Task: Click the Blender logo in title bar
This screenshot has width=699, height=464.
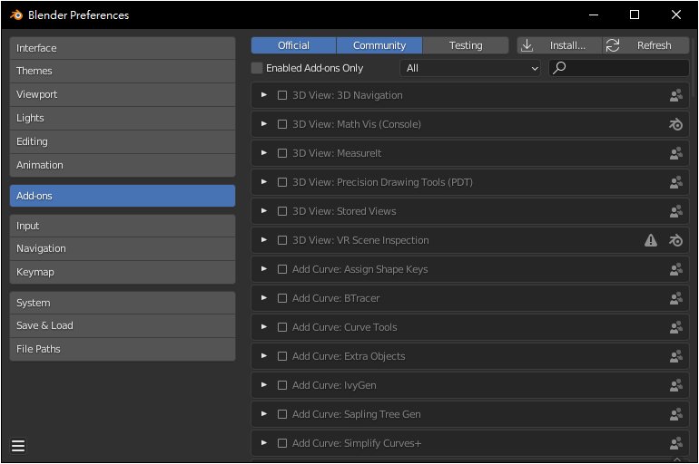Action: pos(16,15)
